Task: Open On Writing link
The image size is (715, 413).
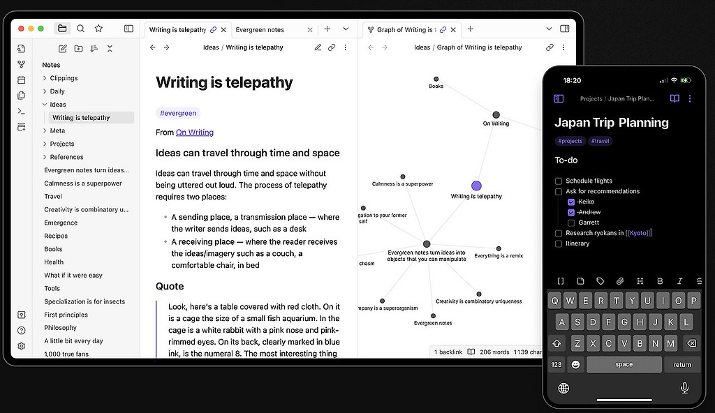Action: 195,132
